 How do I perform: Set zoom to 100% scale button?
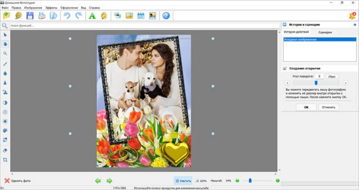click(200, 181)
